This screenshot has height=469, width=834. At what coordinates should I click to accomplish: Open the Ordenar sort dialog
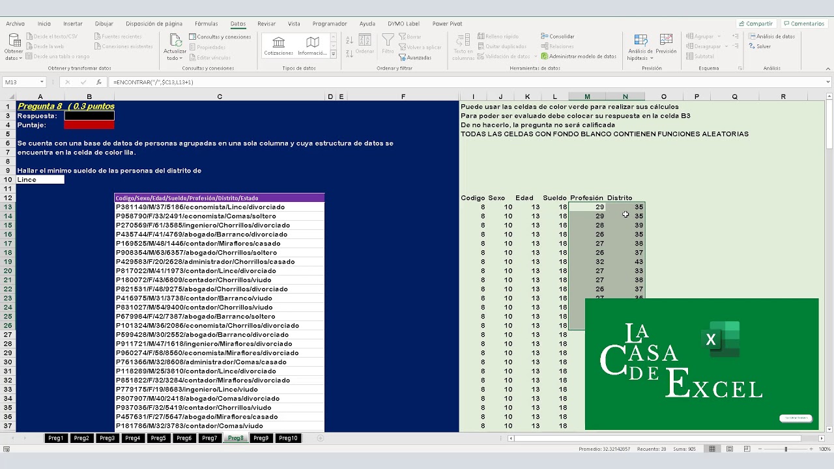(x=365, y=44)
